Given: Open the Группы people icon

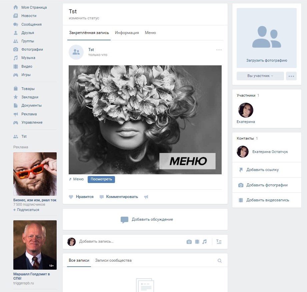Looking at the screenshot, I should coord(16,41).
